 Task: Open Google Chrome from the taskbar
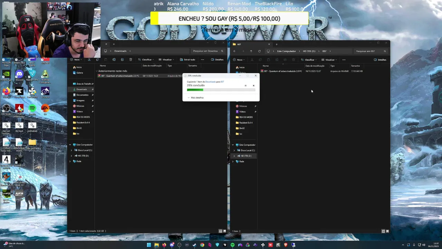click(202, 245)
